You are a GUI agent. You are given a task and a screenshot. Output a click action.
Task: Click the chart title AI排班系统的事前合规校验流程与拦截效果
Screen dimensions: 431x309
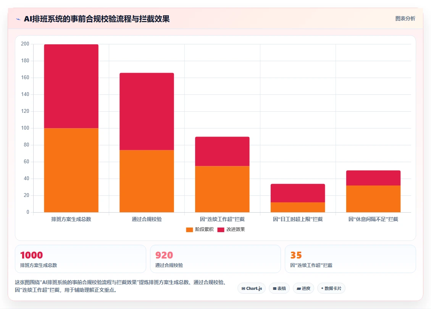(x=97, y=19)
